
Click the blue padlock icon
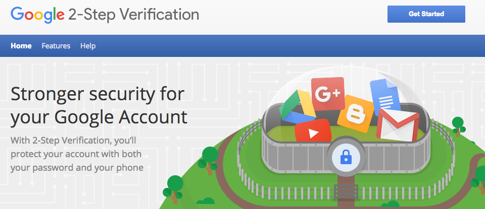(x=346, y=158)
